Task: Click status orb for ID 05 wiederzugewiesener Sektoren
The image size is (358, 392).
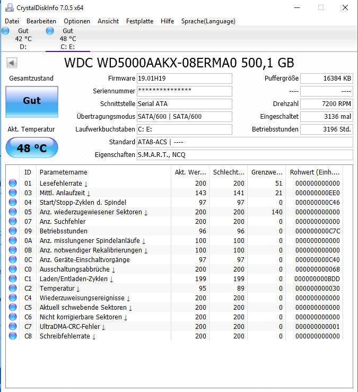Action: tap(13, 212)
